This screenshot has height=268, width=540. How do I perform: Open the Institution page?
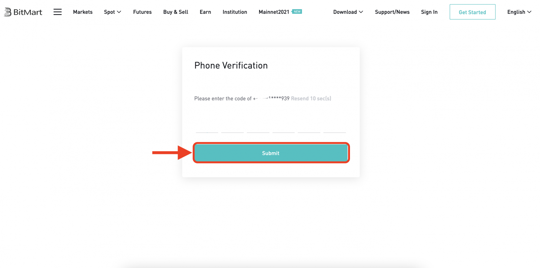pyautogui.click(x=235, y=12)
